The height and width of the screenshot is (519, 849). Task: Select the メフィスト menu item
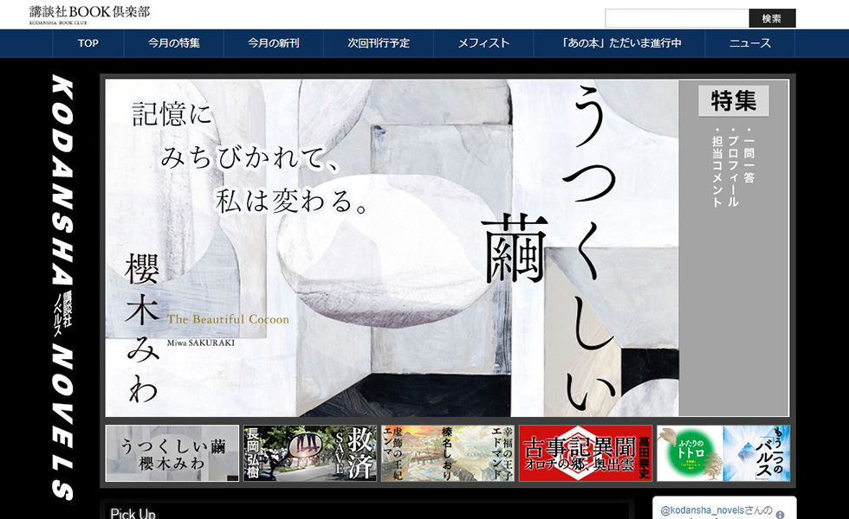(483, 43)
